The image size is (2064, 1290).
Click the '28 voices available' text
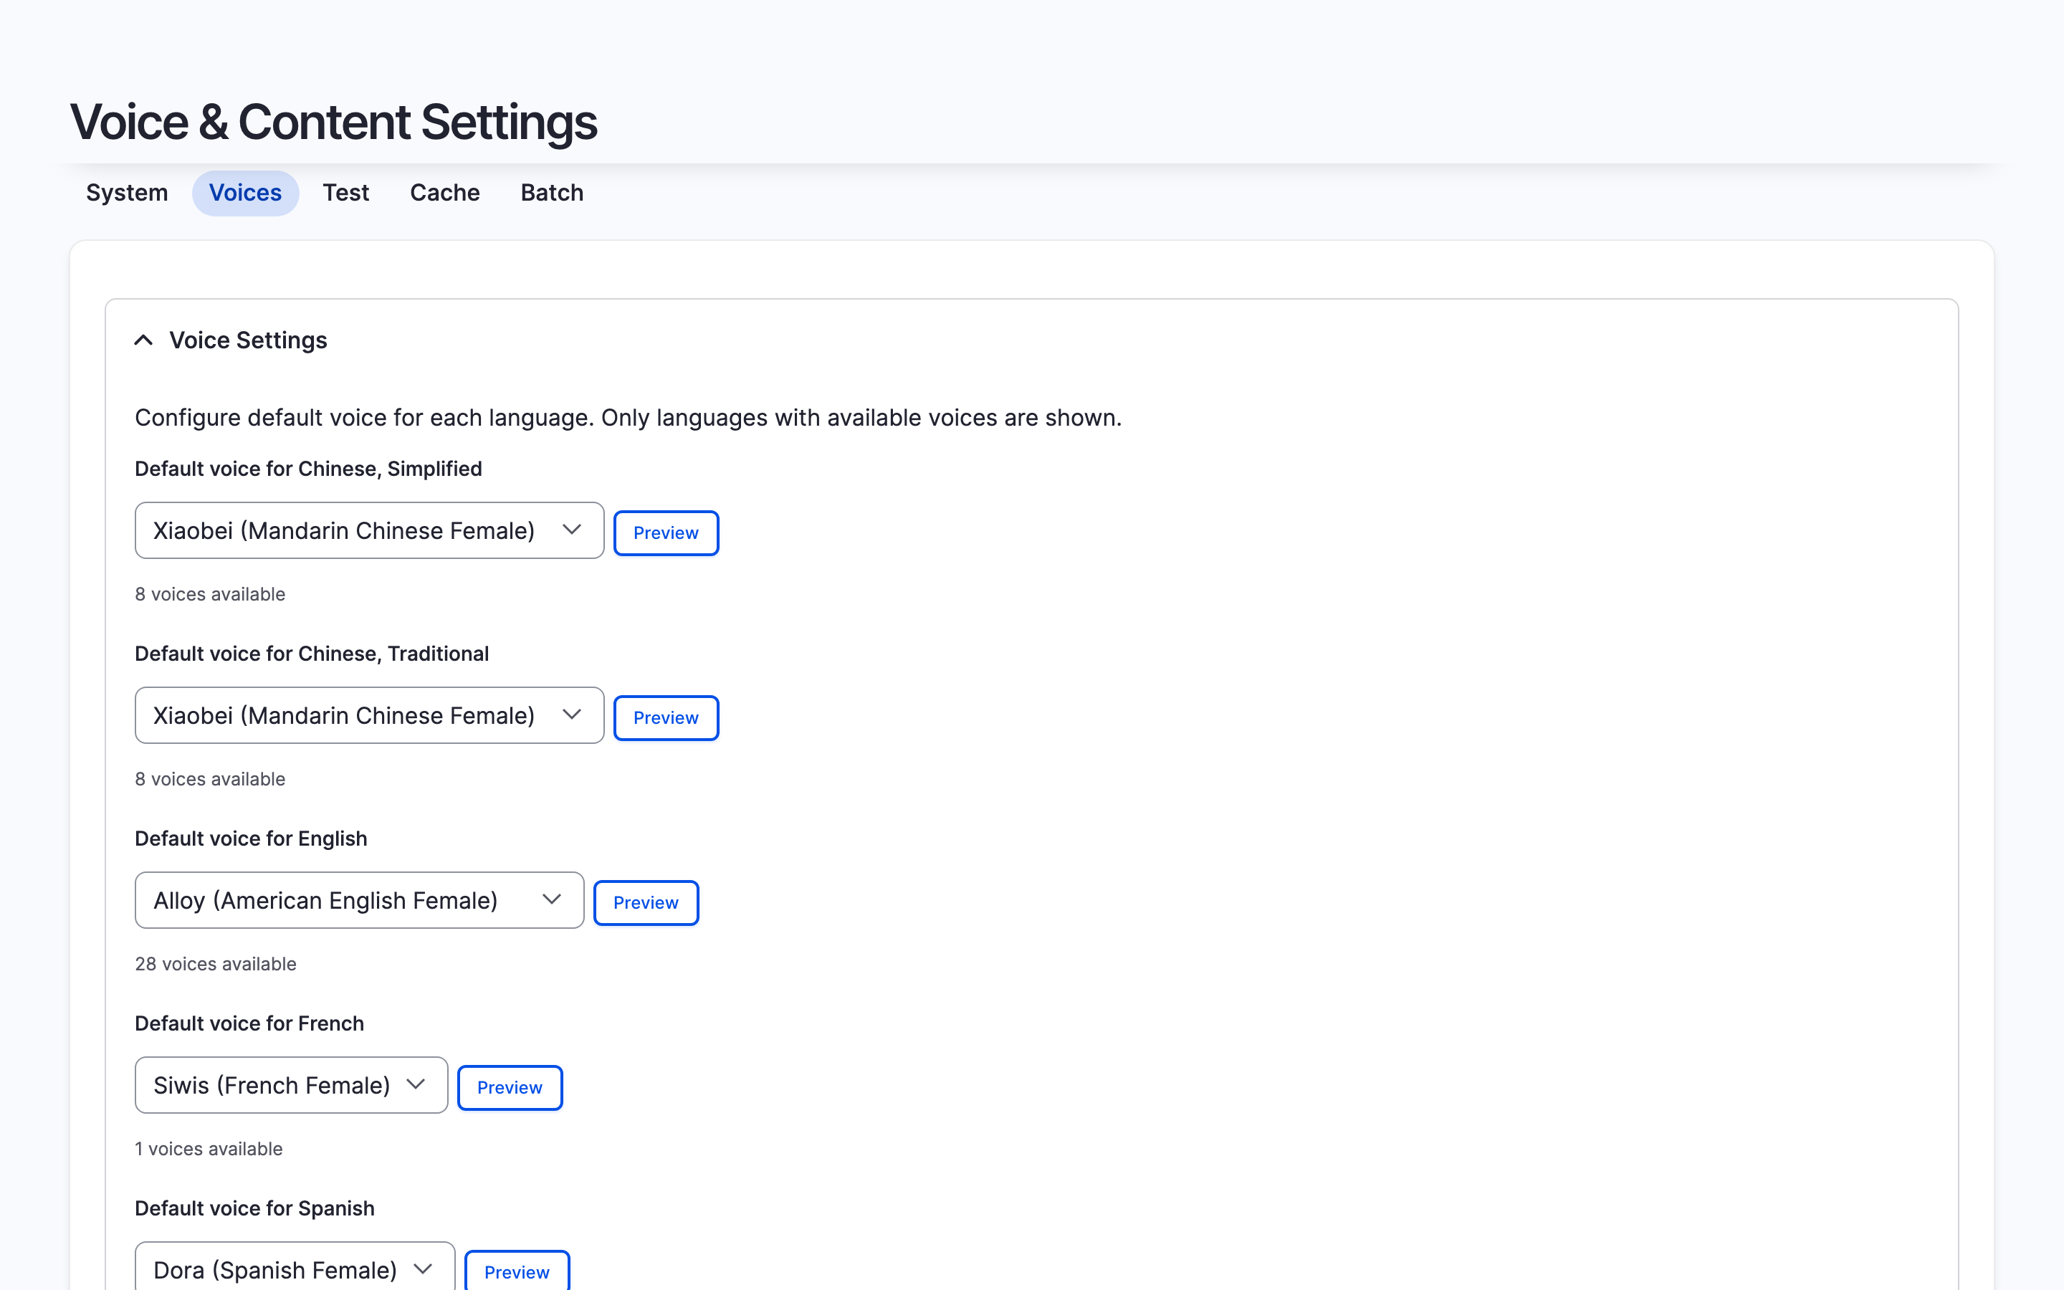pyautogui.click(x=216, y=964)
